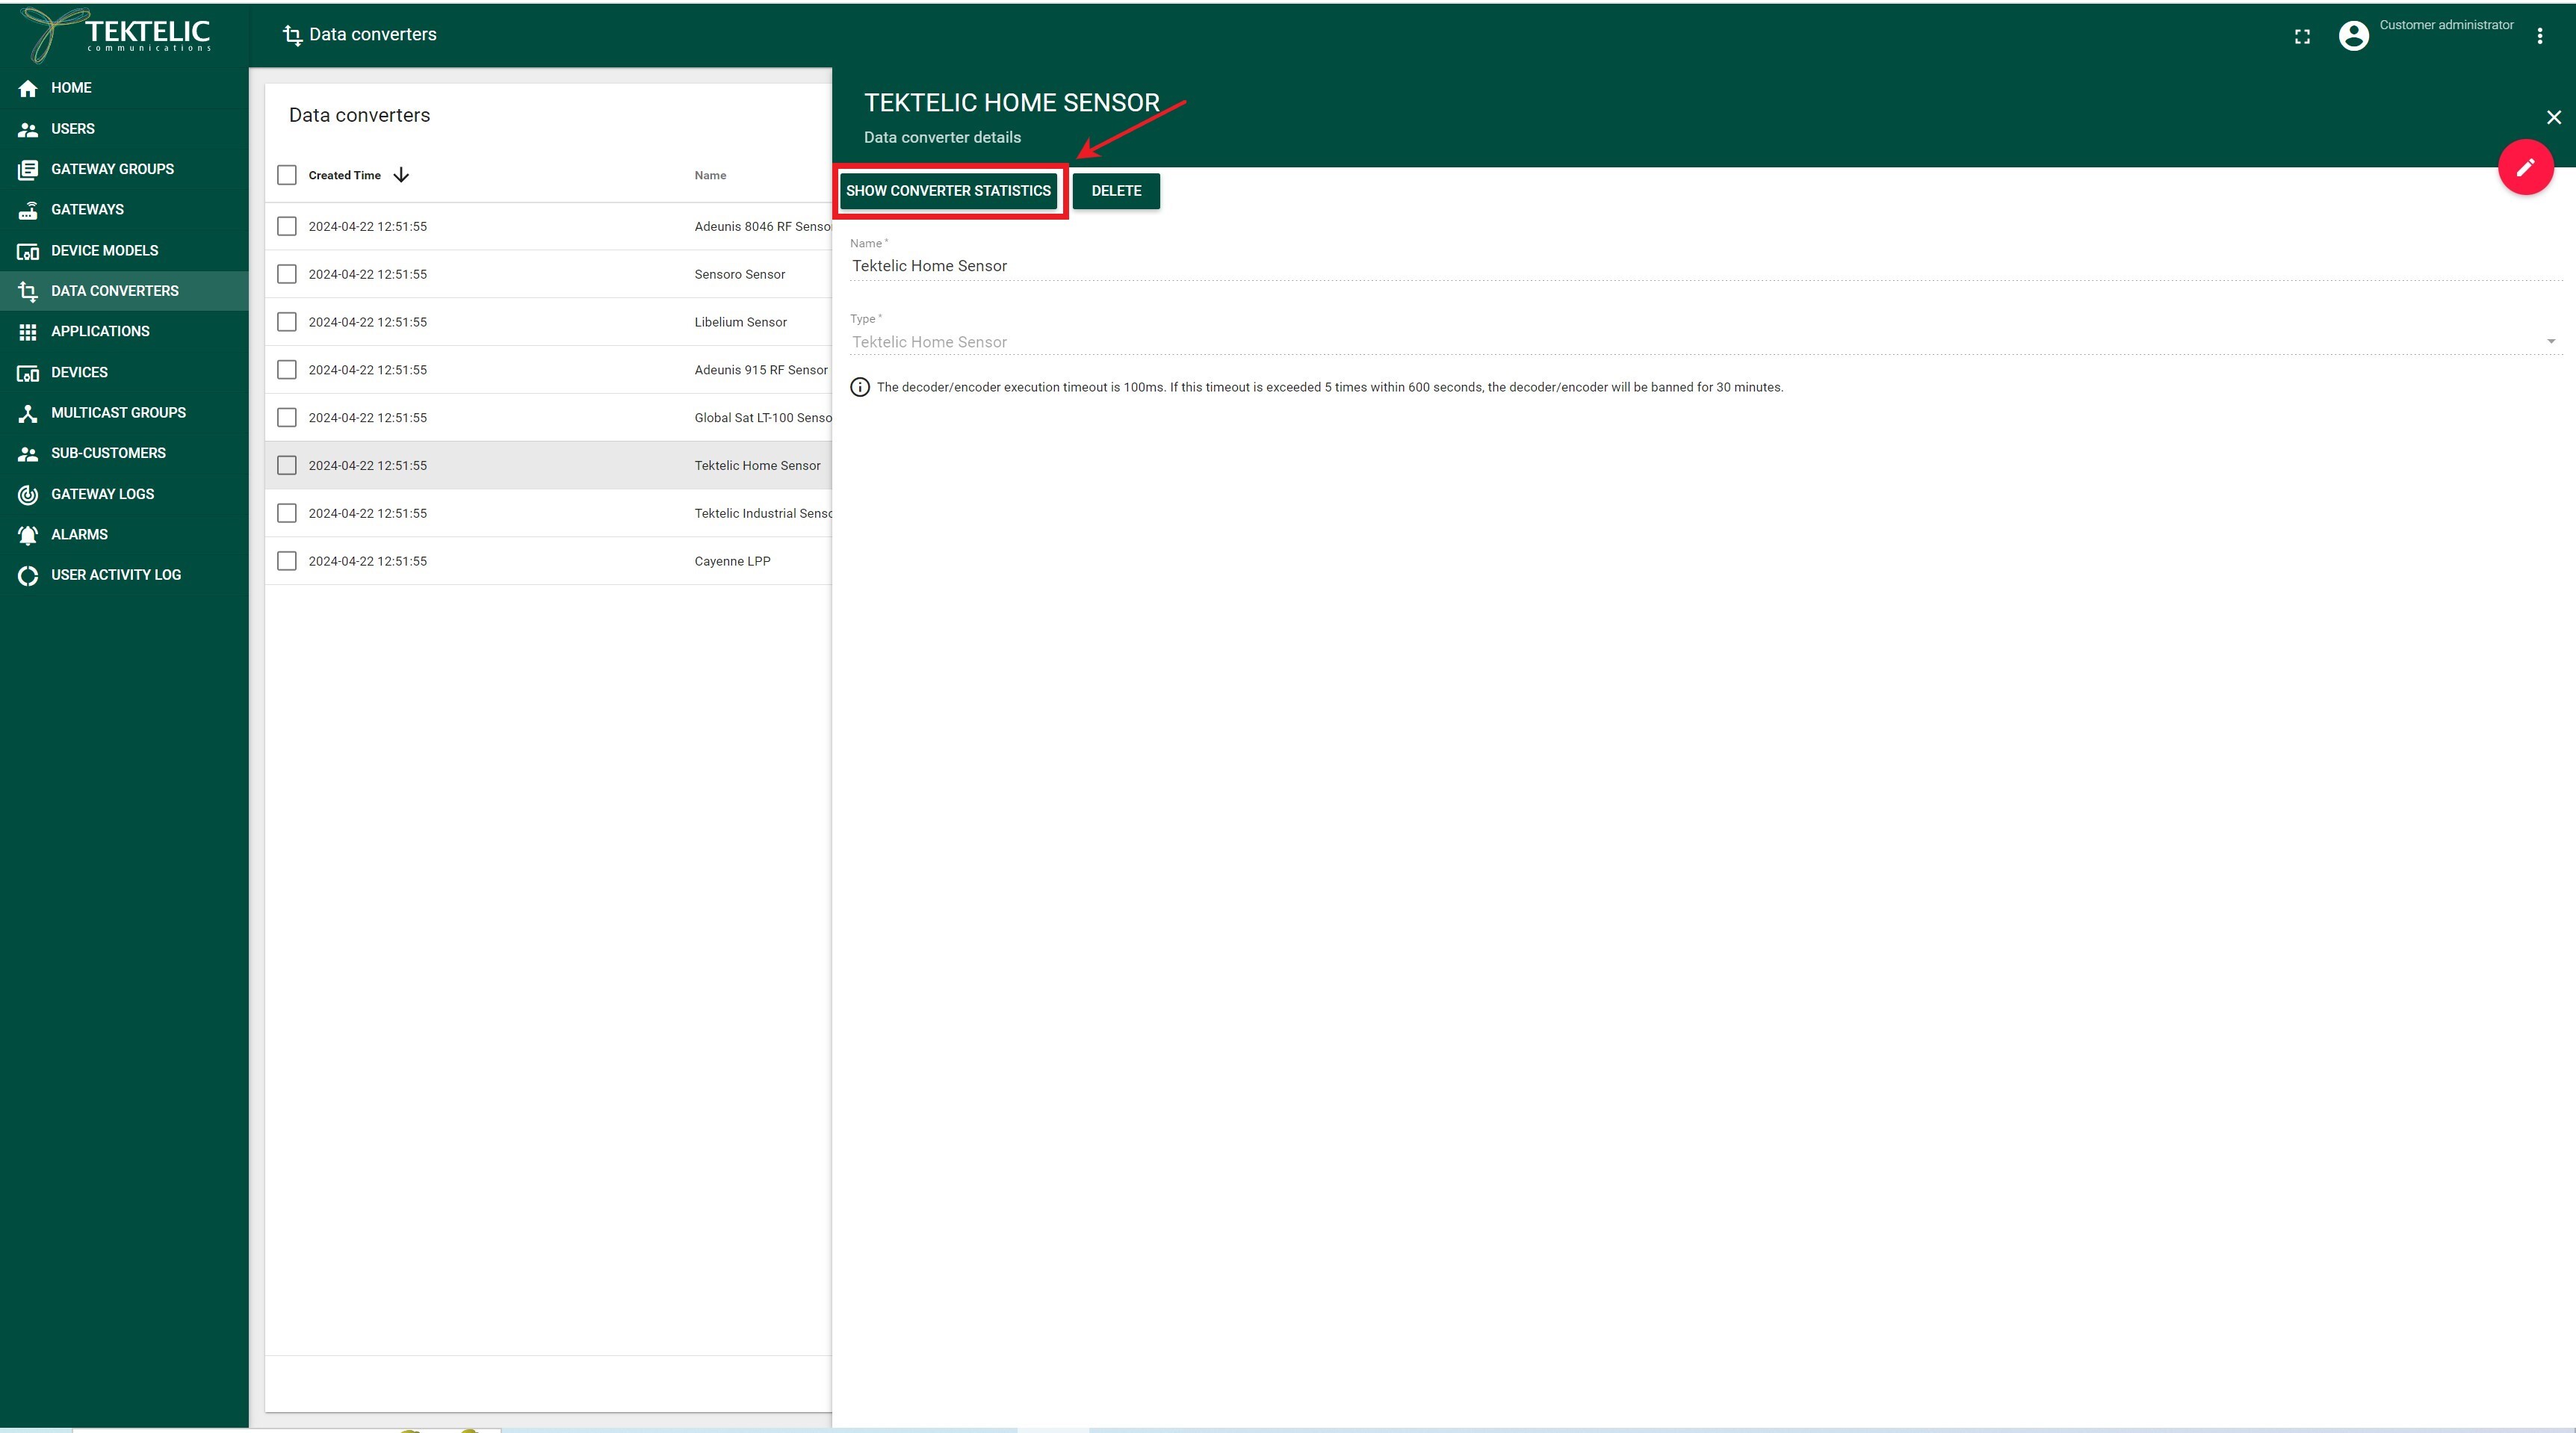Click Show Converter Statistics button
2576x1433 pixels.
pyautogui.click(x=948, y=191)
